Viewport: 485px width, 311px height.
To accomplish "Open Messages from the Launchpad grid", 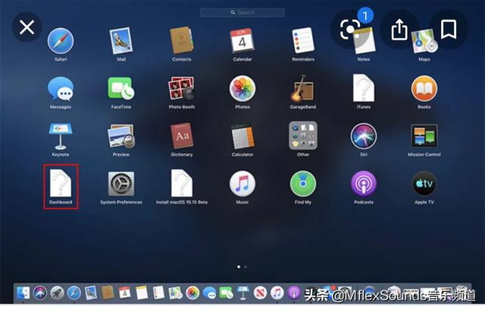I will 61,89.
